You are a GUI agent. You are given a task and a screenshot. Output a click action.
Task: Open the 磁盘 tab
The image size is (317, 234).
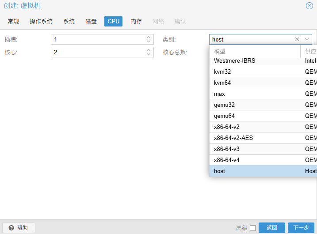[91, 21]
